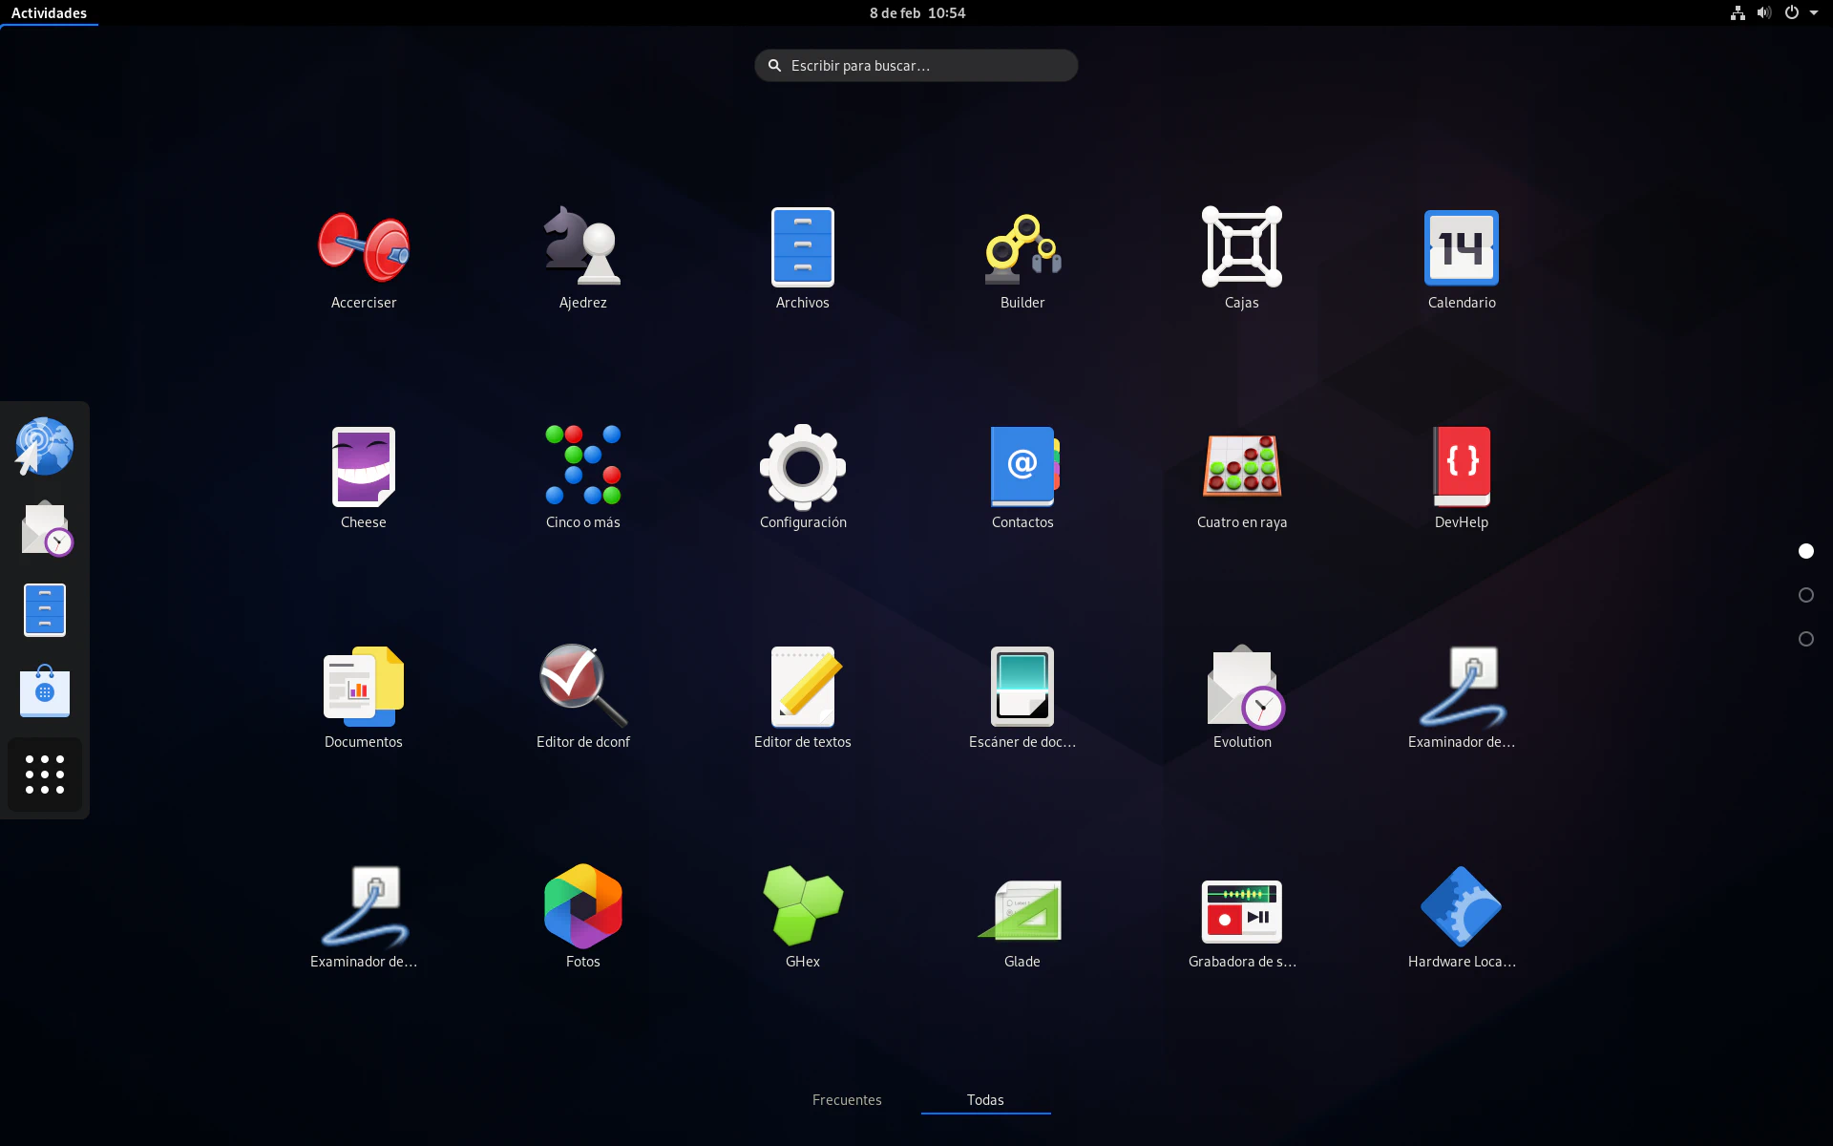This screenshot has height=1146, width=1833.
Task: Go to second app grid page
Action: [1805, 595]
